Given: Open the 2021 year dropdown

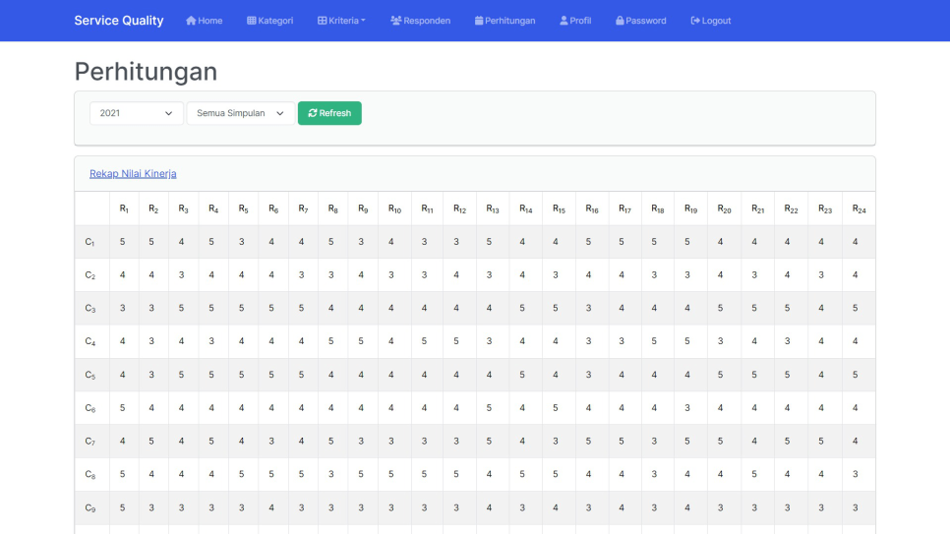Looking at the screenshot, I should point(137,113).
